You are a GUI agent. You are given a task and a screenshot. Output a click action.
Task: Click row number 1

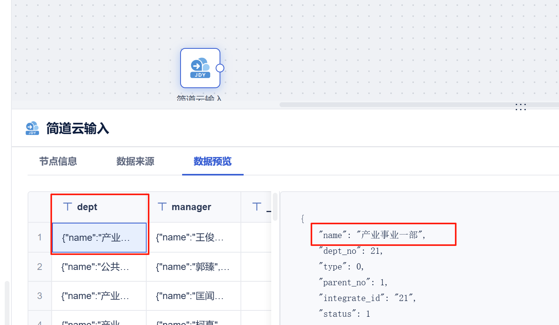point(40,238)
